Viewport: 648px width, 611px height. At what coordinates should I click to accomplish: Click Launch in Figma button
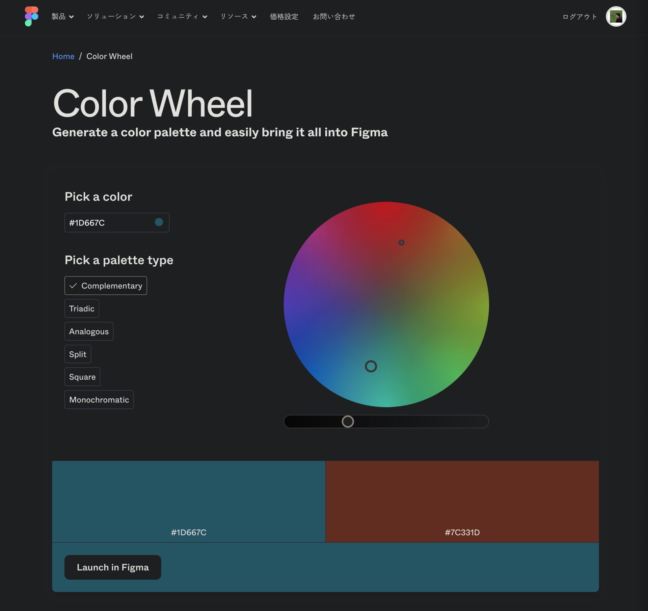pyautogui.click(x=112, y=567)
